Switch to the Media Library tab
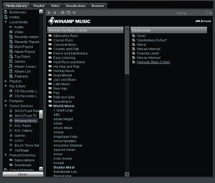Image resolution: width=215 pixels, height=183 pixels. point(17,6)
